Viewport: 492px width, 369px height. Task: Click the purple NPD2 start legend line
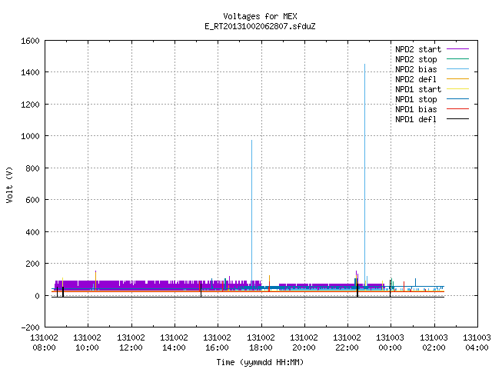tap(458, 49)
